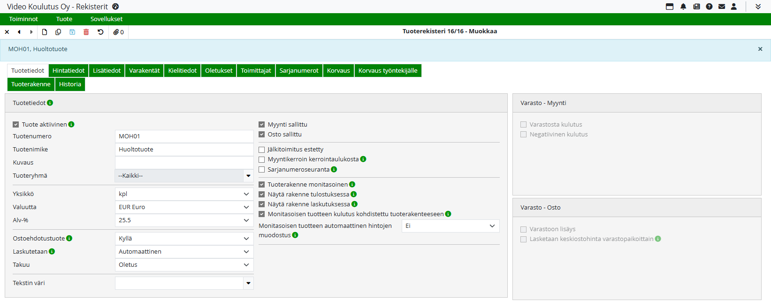Image resolution: width=771 pixels, height=301 pixels.
Task: Click the help question mark icon
Action: click(x=709, y=7)
